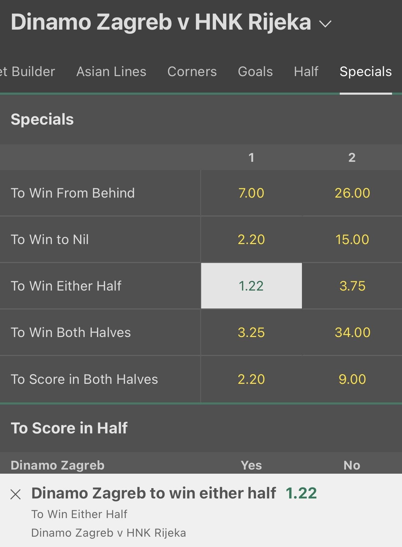Select the Specials tab

point(366,72)
